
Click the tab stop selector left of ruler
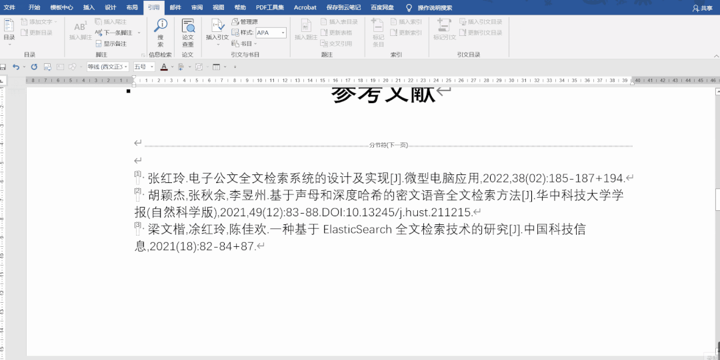[2, 81]
